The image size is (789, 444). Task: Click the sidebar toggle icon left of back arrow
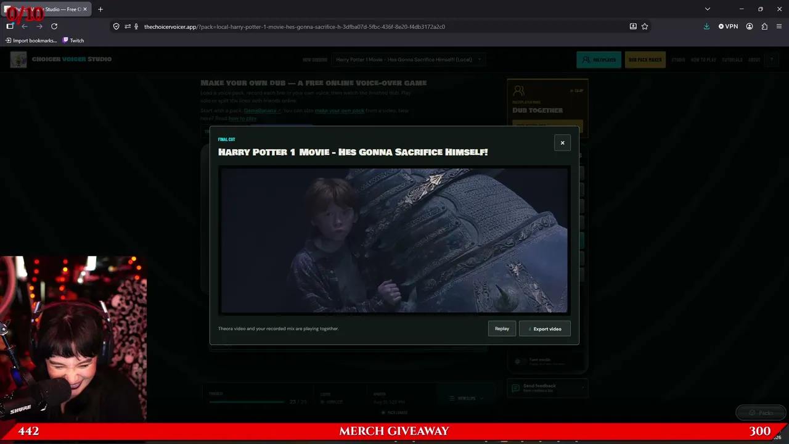(10, 27)
